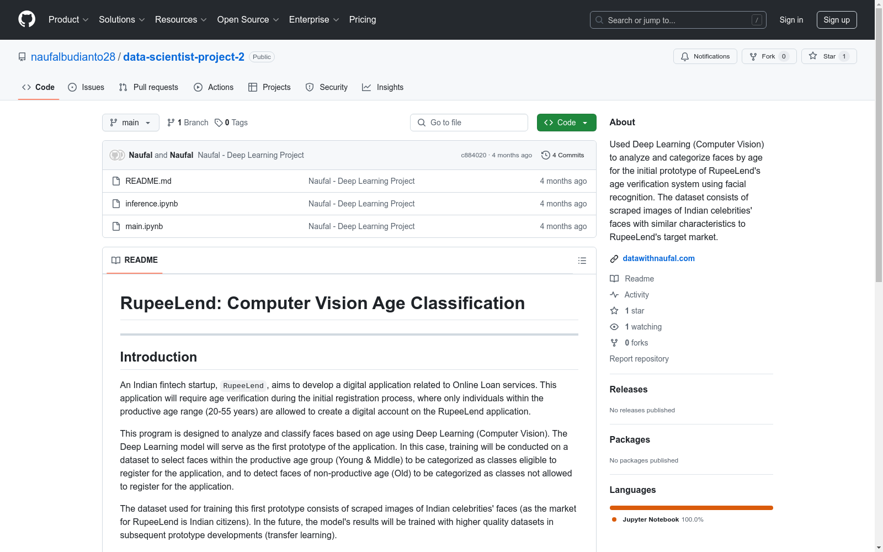This screenshot has height=552, width=883.
Task: Click the '1 Branch' link
Action: (188, 123)
